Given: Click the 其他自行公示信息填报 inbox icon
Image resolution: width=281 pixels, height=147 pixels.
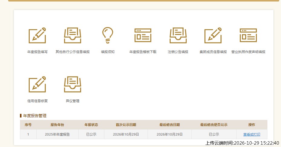Looking at the screenshot, I should (73, 35).
